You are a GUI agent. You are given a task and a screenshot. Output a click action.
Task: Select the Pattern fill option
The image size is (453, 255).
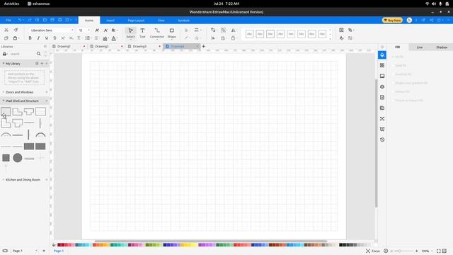tap(401, 91)
